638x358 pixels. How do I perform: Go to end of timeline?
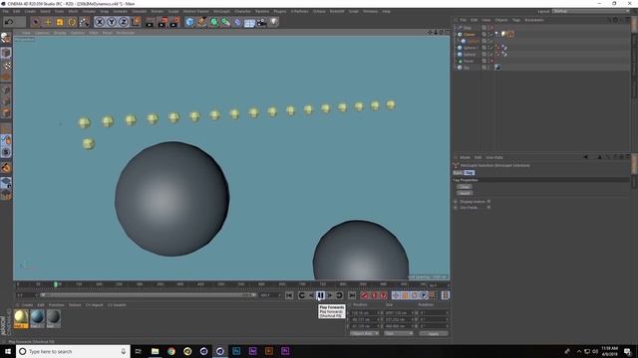click(x=352, y=295)
